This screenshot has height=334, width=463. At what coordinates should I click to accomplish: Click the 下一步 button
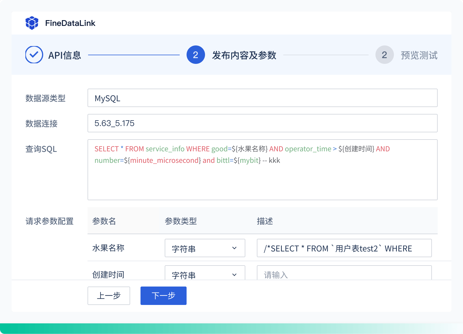pyautogui.click(x=163, y=295)
